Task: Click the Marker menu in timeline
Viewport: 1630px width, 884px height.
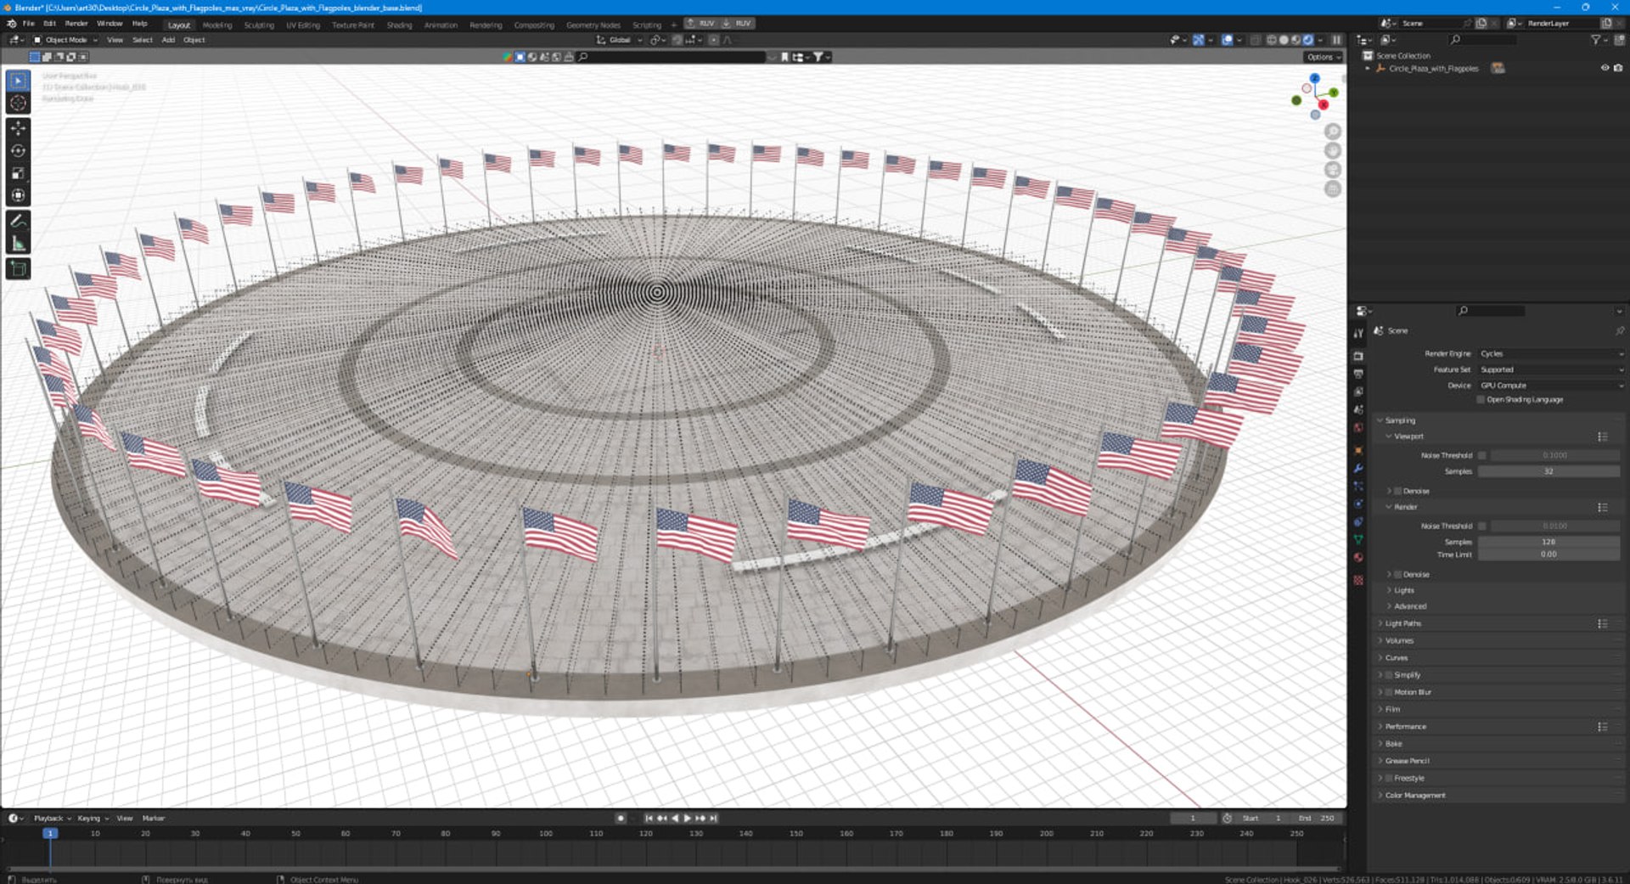Action: [154, 819]
